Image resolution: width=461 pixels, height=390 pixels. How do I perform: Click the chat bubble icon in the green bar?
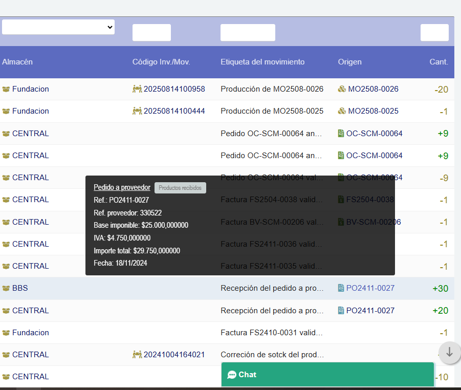[233, 374]
